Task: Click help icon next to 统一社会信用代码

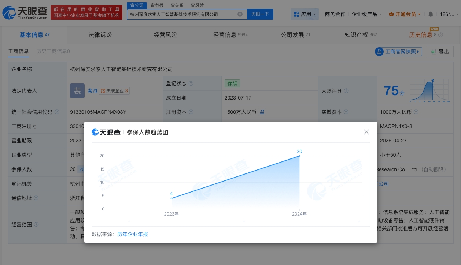Action: [57, 112]
